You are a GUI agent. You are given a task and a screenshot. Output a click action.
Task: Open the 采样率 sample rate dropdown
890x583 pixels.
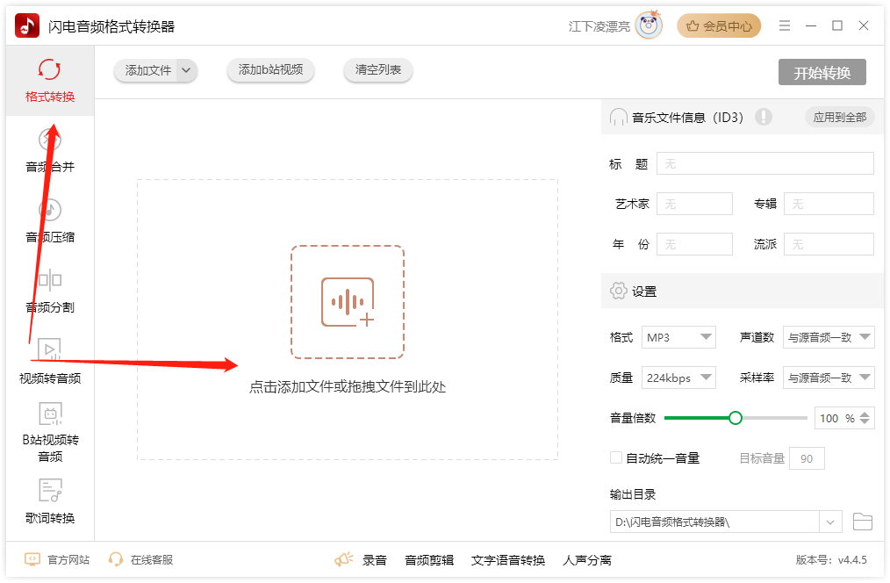tap(828, 377)
